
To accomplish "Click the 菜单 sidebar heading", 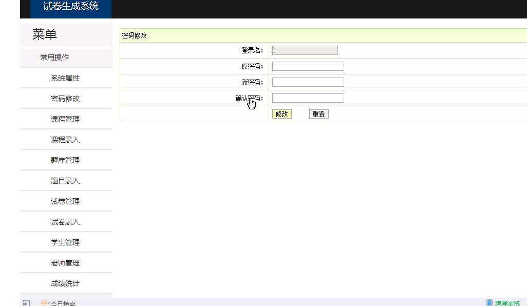I will (x=44, y=34).
